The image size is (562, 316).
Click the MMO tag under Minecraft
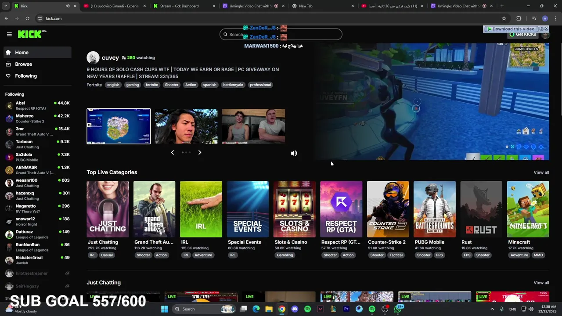point(538,255)
